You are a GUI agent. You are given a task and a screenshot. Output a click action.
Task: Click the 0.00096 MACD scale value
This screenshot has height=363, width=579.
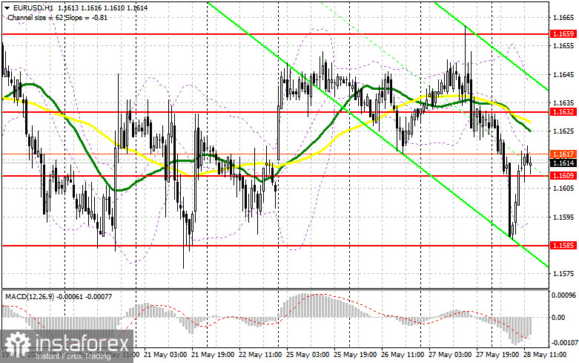pos(563,295)
